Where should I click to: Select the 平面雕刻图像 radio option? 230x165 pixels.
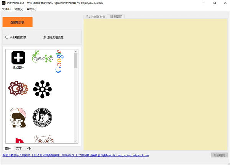[16, 37]
